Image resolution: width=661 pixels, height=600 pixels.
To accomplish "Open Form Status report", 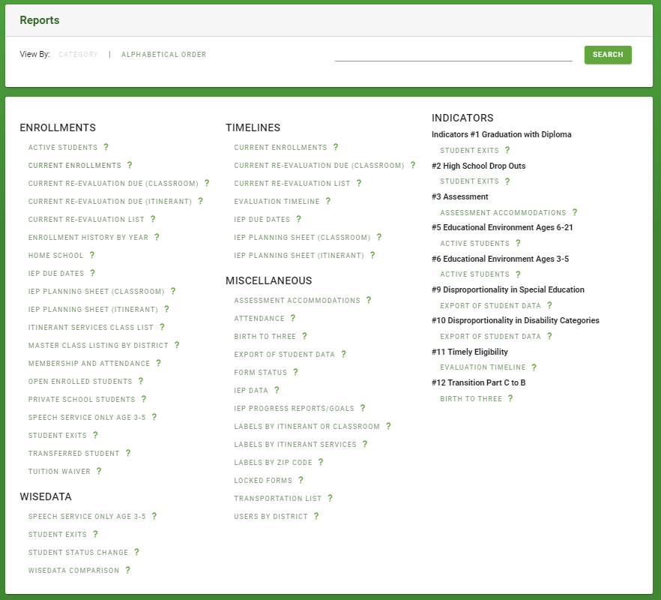I will coord(261,372).
